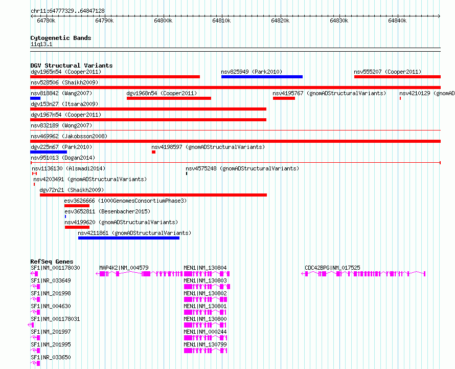Viewport: 455px width, 369px height.
Task: Open the SF1|NM_201995 transcript label
Action: click(51, 344)
